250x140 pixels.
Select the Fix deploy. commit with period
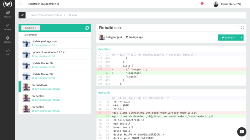[55, 98]
